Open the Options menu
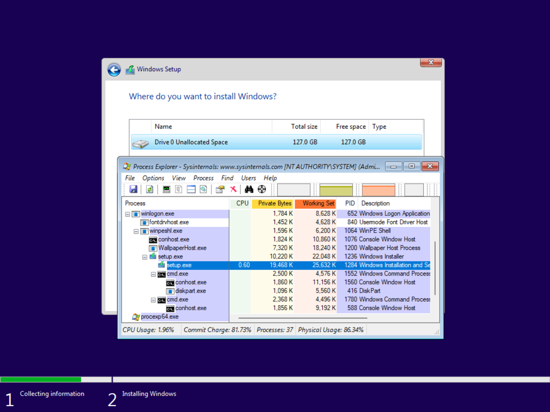 pos(153,178)
